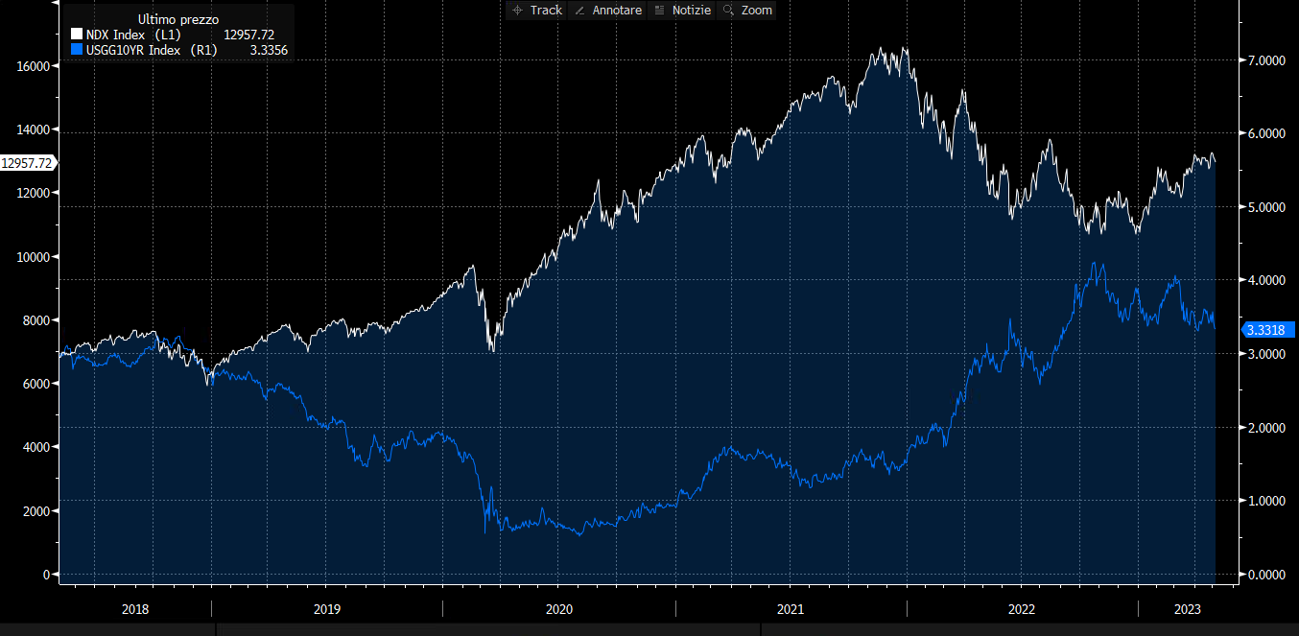
Task: Click the 2018 label on the time axis
Action: tap(135, 609)
